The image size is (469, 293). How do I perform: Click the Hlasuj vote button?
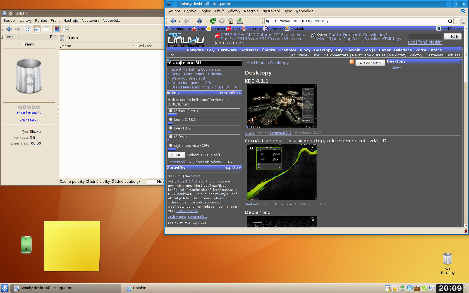tap(176, 155)
